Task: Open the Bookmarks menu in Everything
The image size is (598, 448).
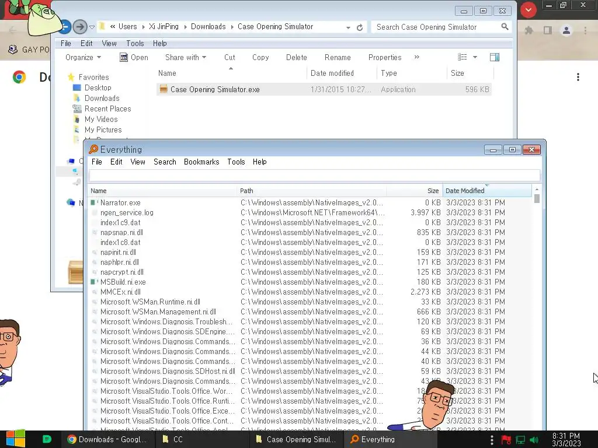Action: tap(201, 162)
